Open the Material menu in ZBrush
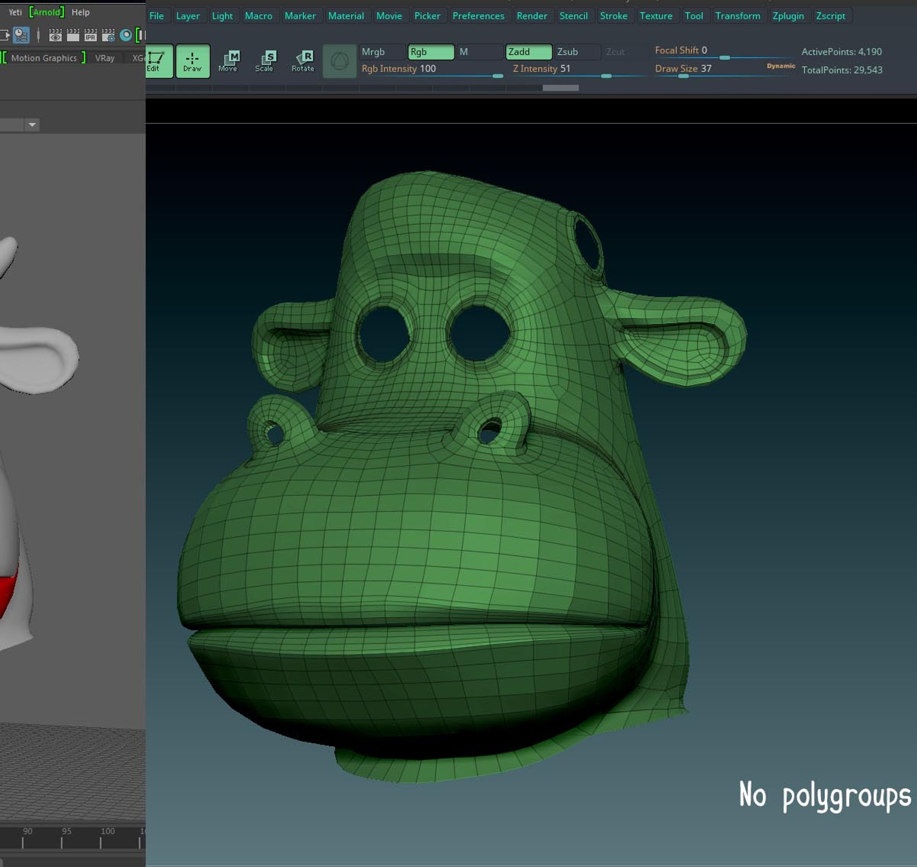This screenshot has height=867, width=917. [346, 16]
